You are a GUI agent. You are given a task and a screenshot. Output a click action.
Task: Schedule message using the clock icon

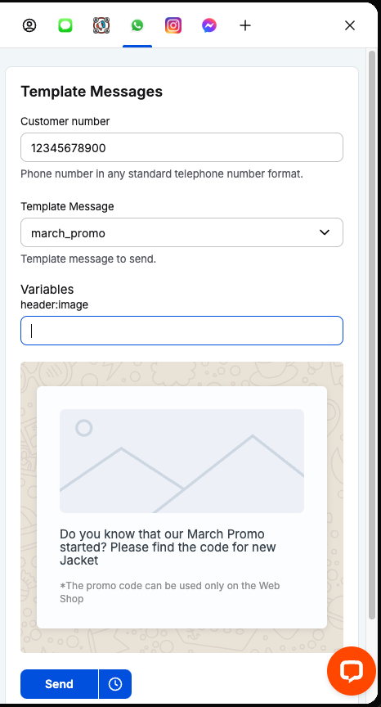pos(115,684)
